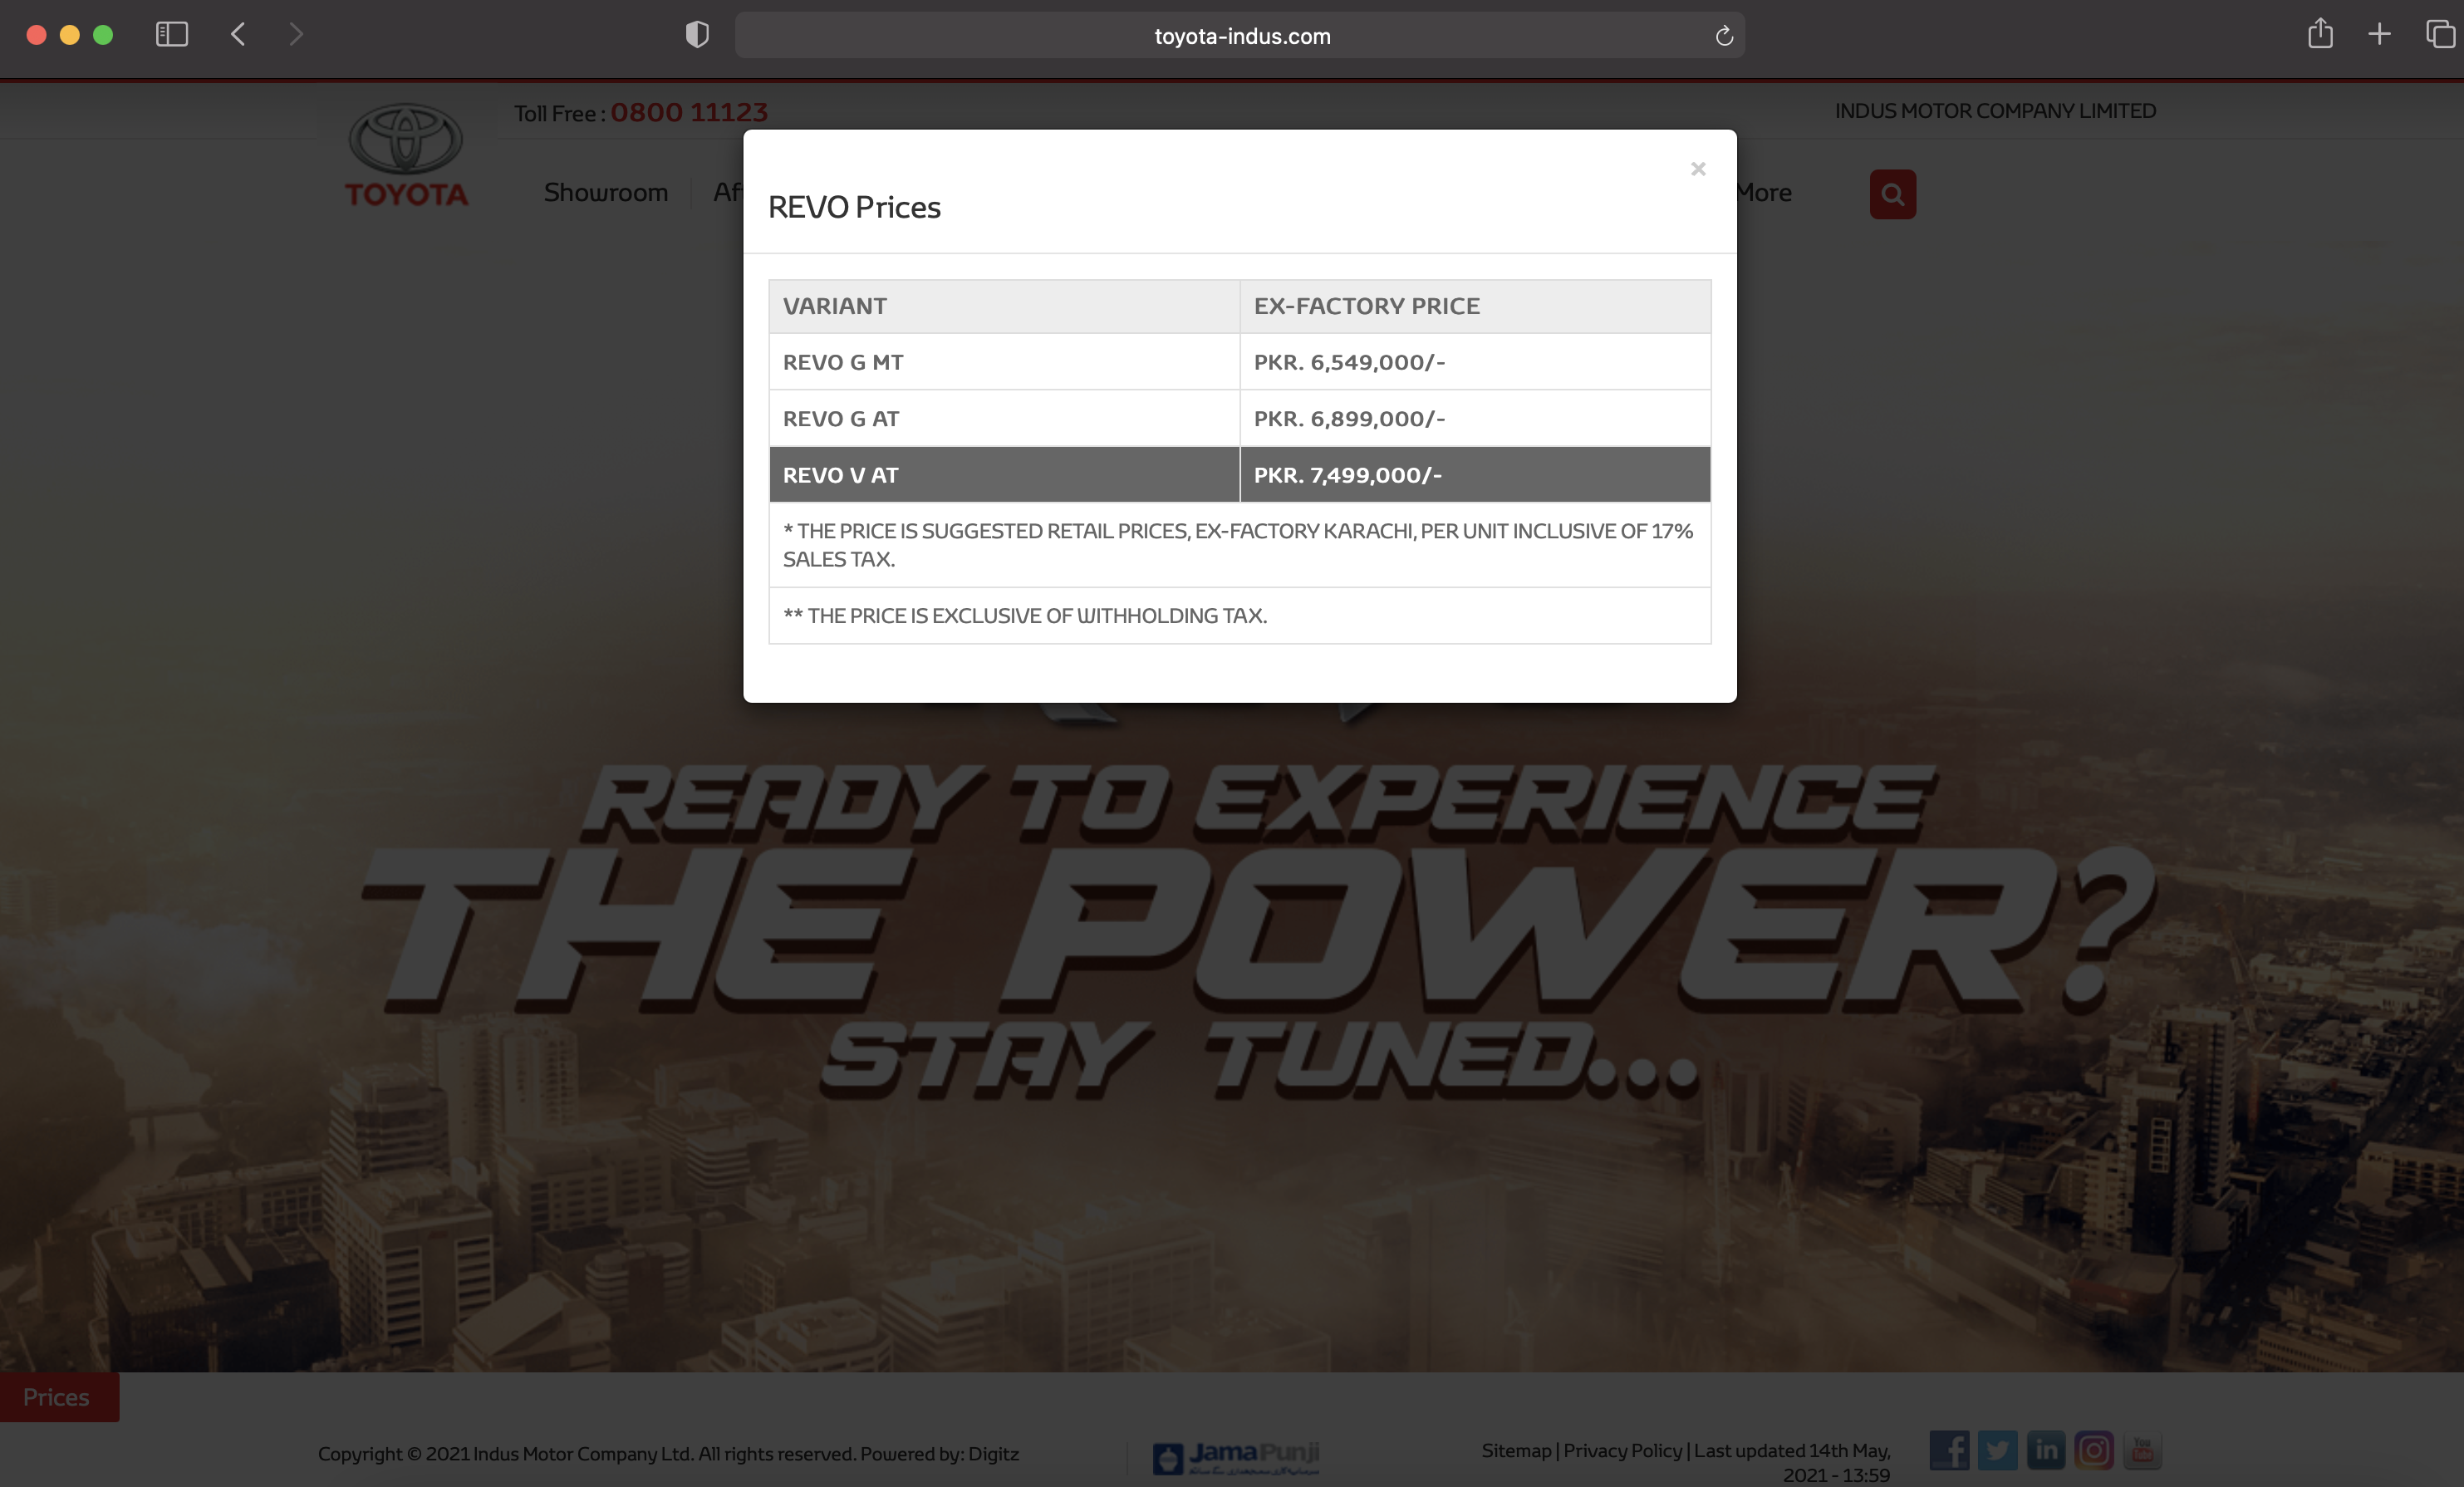Select the REVO G MT variant cell
2464x1487 pixels.
[1004, 362]
